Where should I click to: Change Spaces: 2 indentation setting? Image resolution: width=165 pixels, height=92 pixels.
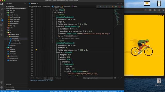click(x=62, y=91)
